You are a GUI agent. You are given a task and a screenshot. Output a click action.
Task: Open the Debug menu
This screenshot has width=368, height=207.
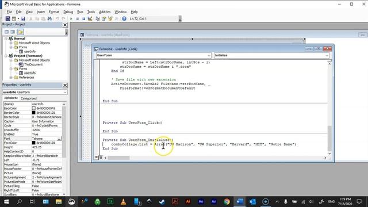[68, 11]
